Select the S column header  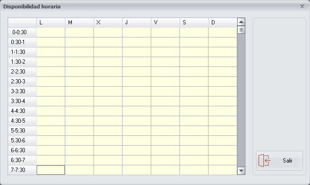click(x=194, y=22)
